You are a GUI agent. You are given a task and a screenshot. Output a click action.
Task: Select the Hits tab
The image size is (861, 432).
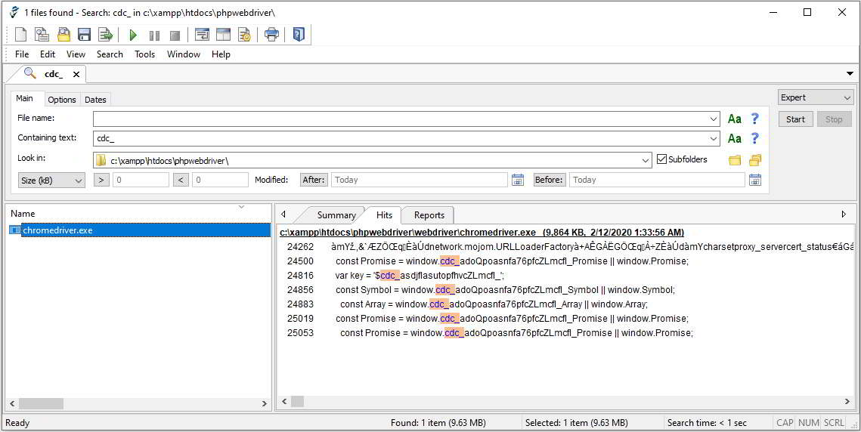[384, 215]
